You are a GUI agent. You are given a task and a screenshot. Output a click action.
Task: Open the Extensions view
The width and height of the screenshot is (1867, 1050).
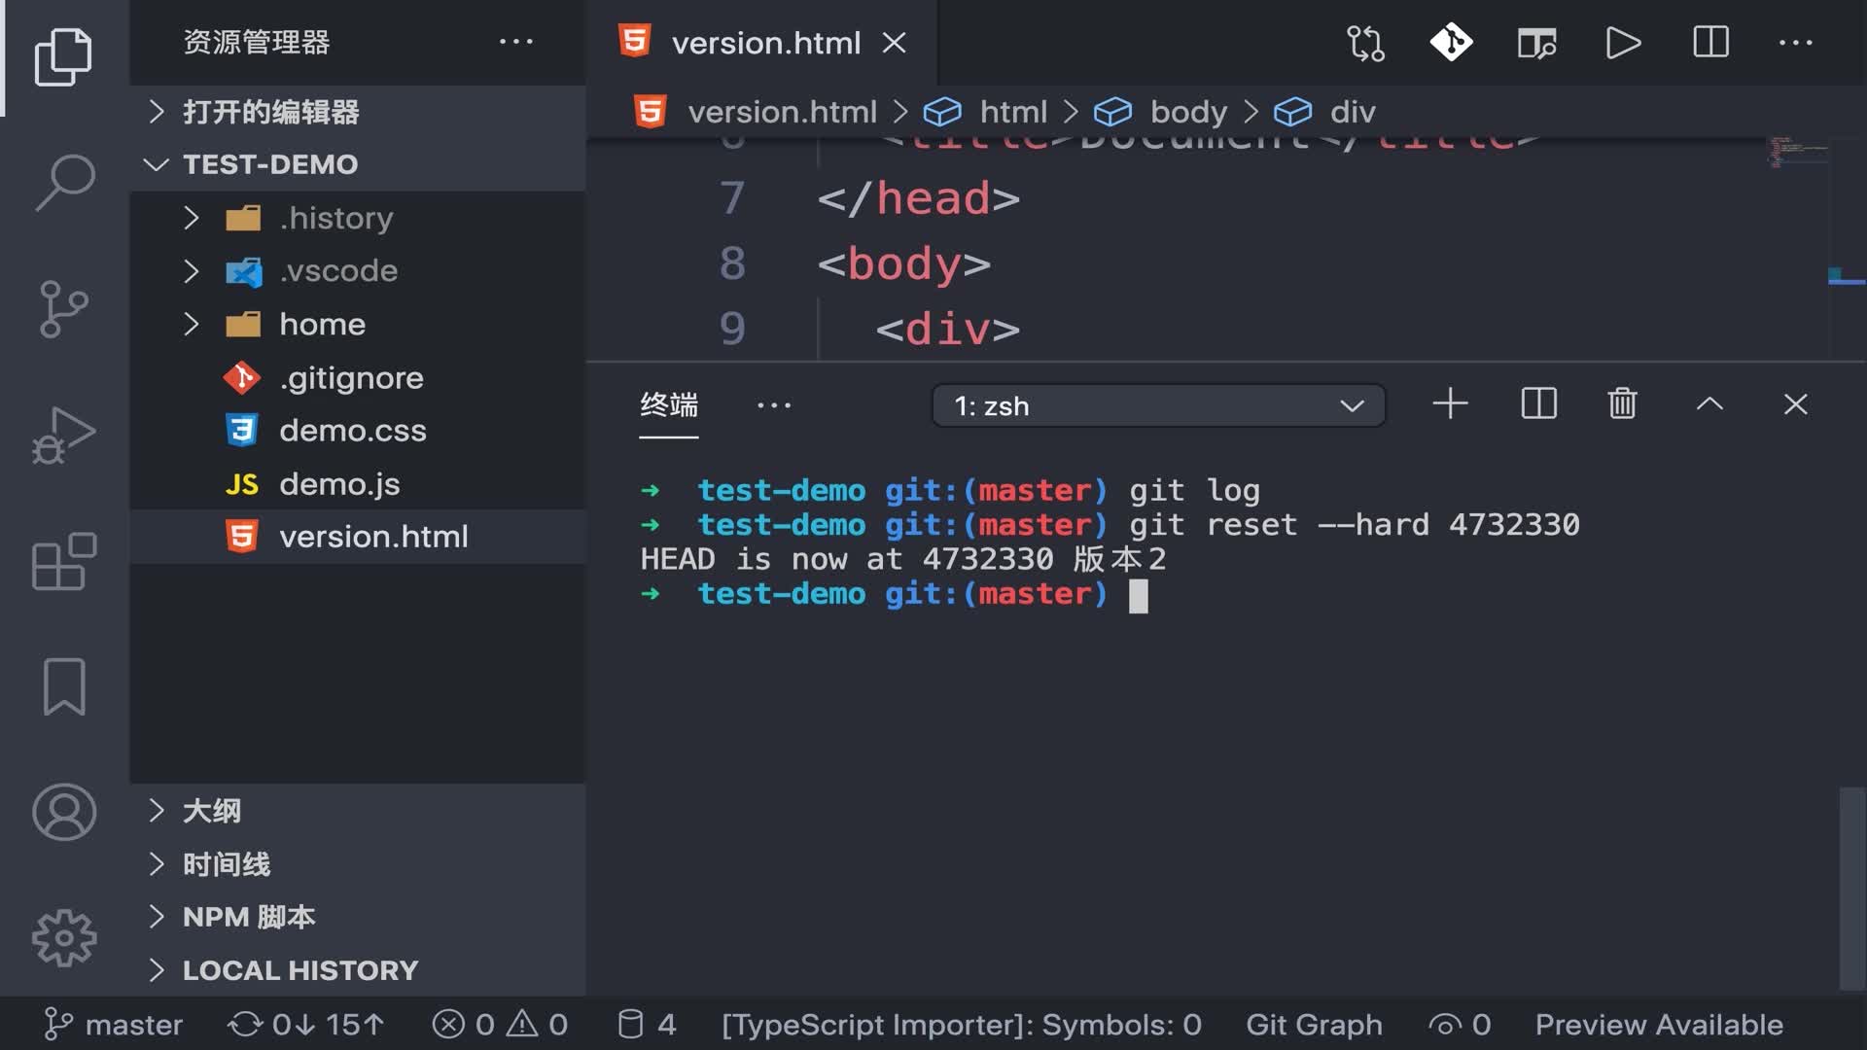click(64, 561)
